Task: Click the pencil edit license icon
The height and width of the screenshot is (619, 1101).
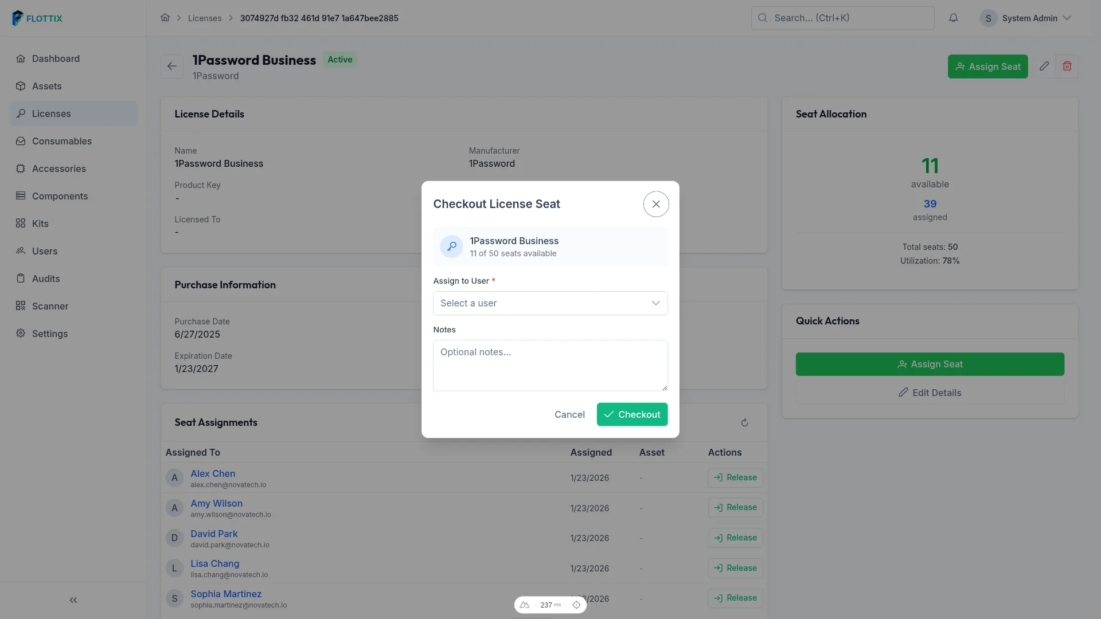Action: pos(1044,66)
